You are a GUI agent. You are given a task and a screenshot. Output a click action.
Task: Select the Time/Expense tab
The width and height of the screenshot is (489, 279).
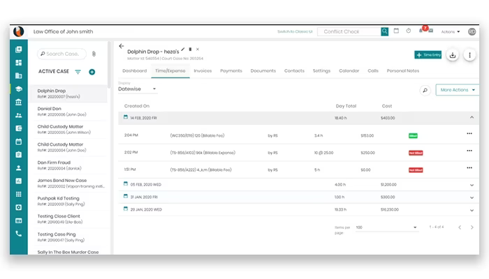pyautogui.click(x=170, y=71)
